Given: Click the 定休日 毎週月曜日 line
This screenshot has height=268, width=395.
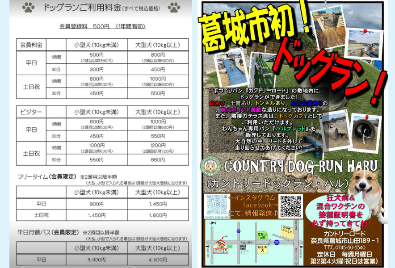Looking at the screenshot, I should (x=345, y=254).
